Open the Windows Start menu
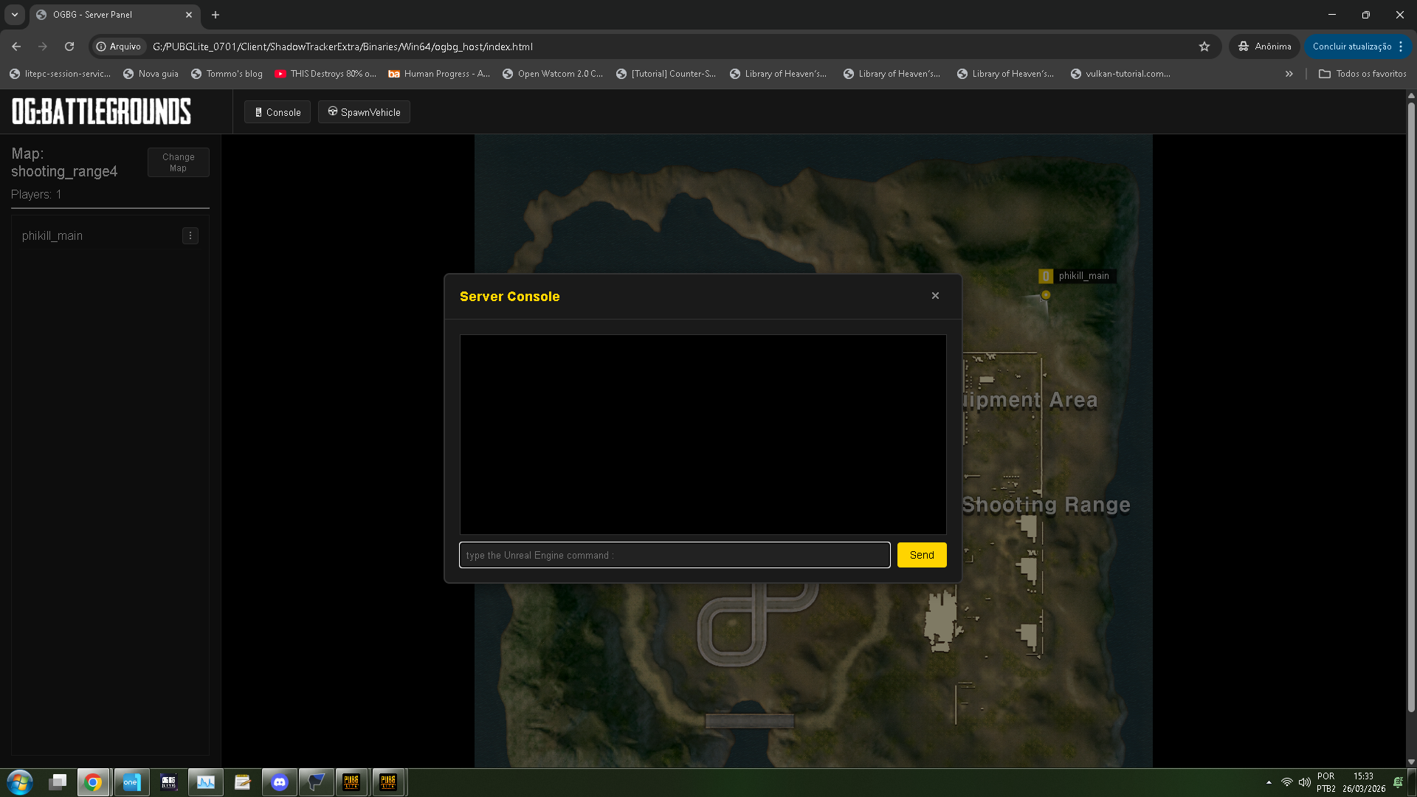This screenshot has height=797, width=1417. pyautogui.click(x=20, y=782)
